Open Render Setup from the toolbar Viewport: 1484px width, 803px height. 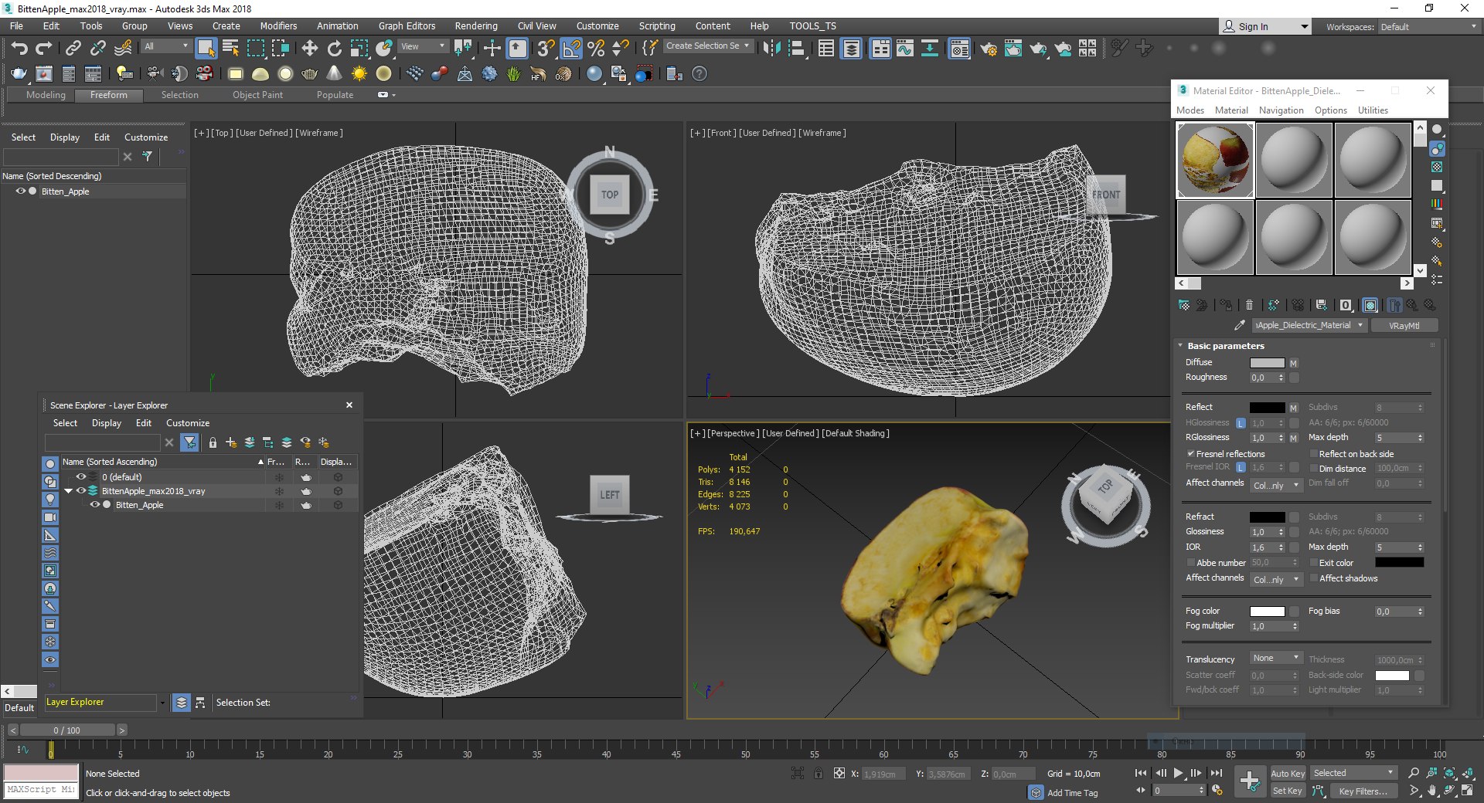coord(988,49)
